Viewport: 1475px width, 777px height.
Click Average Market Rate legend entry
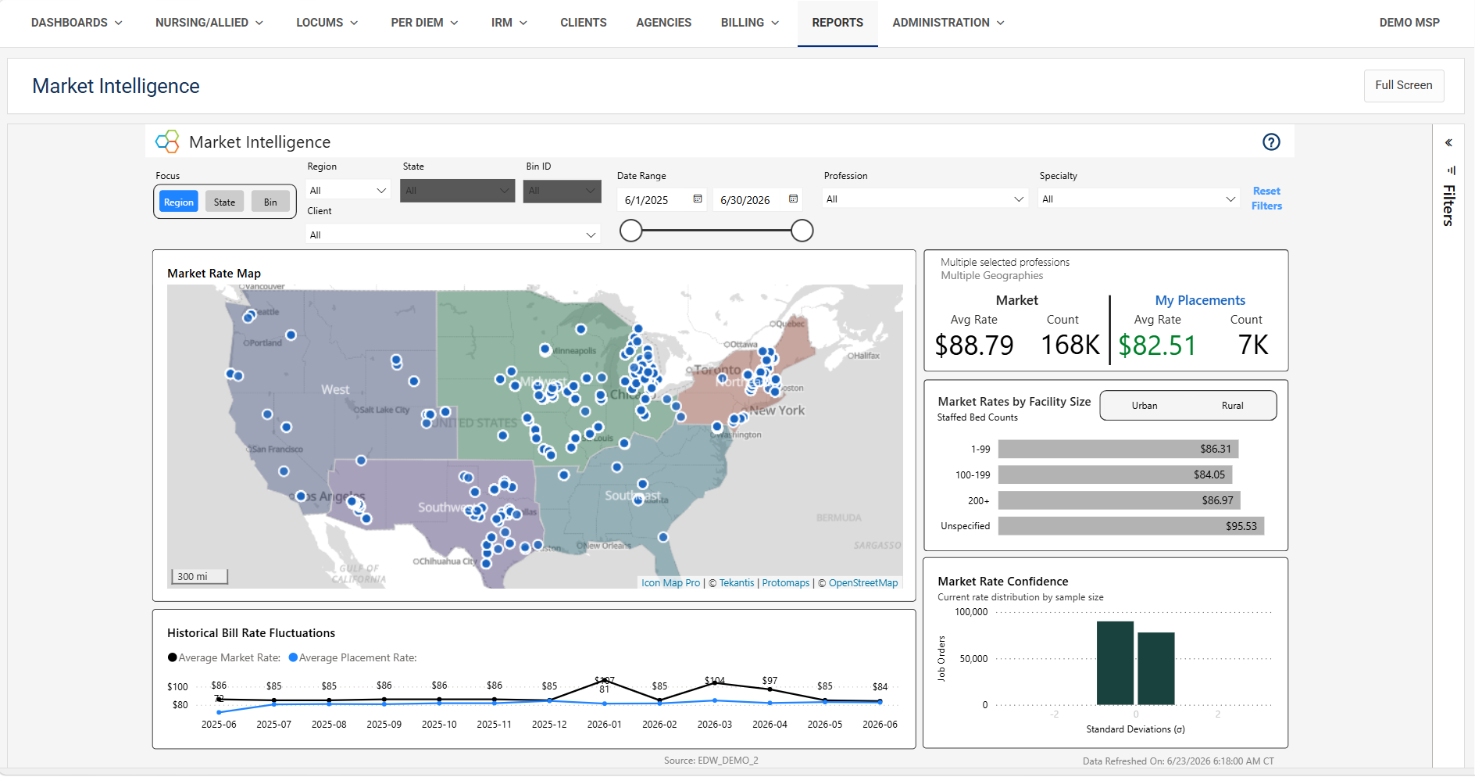224,657
